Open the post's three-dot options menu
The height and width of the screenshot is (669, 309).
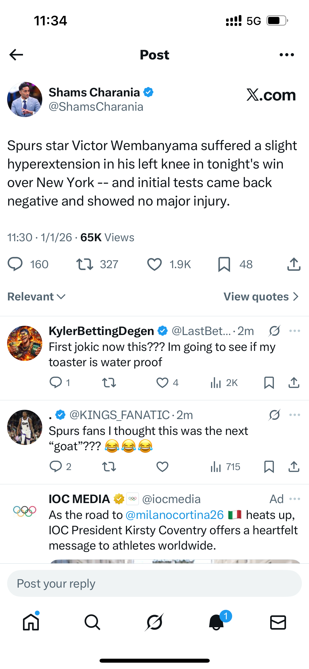tap(287, 55)
